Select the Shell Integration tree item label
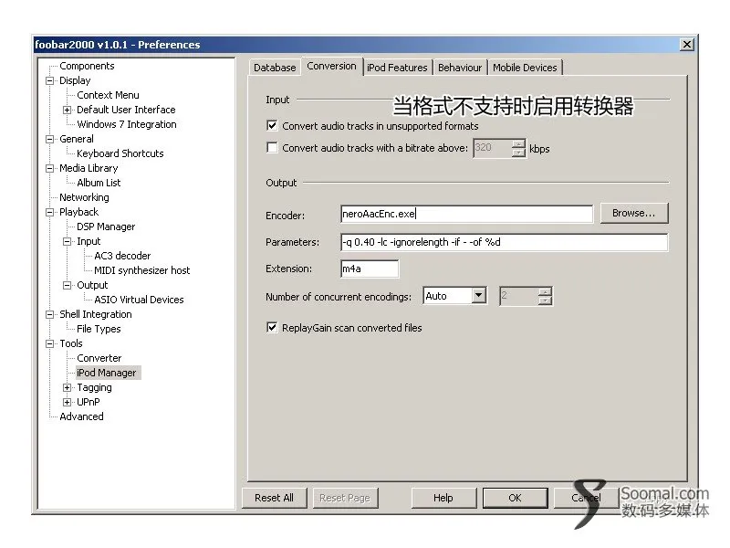 [x=96, y=314]
